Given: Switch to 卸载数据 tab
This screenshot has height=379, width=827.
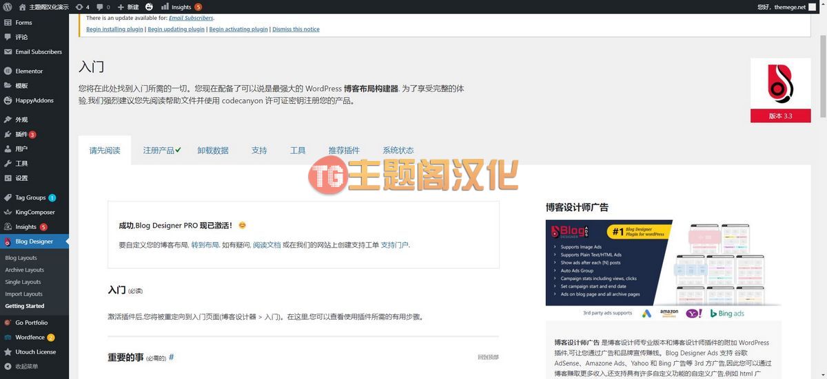Looking at the screenshot, I should click(x=213, y=150).
